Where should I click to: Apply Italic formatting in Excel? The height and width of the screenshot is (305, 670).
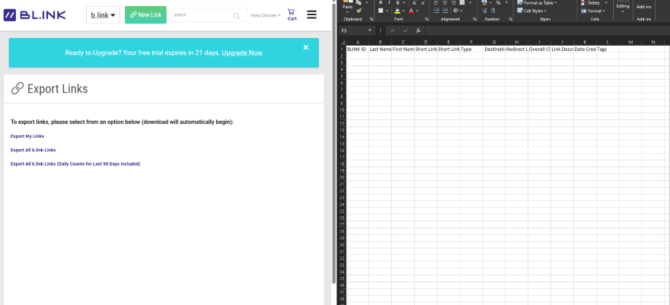click(388, 3)
